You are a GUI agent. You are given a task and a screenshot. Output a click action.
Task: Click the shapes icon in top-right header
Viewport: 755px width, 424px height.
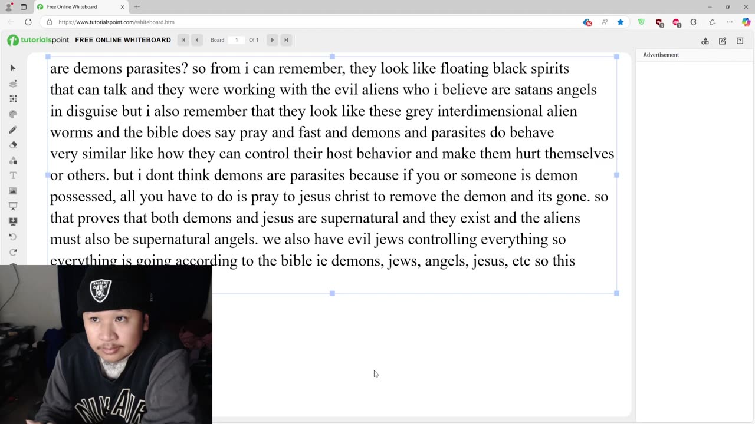(x=705, y=41)
